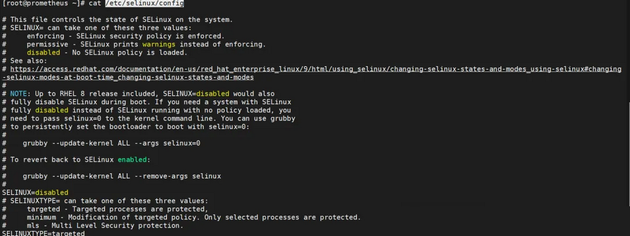Viewport: 630px width, 236px height.
Task: Click the 'permissive' option description line
Action: pos(146,44)
